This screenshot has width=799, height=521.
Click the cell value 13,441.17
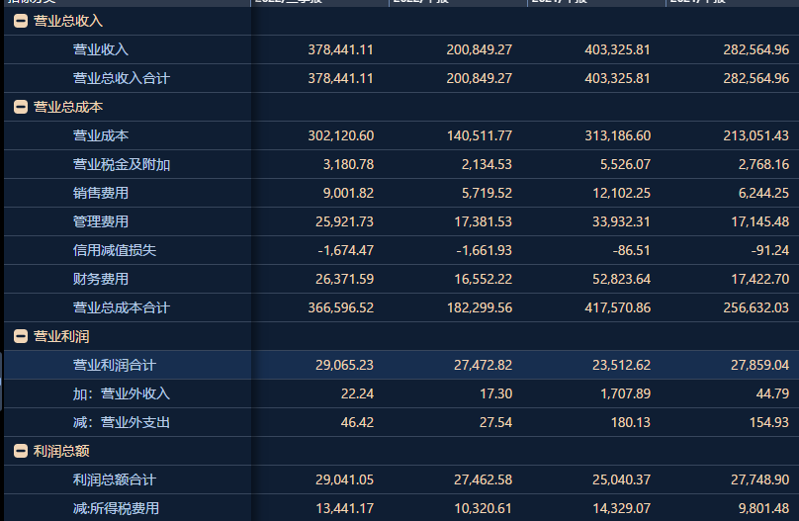[x=344, y=508]
